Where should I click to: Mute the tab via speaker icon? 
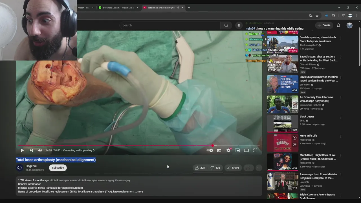[178, 8]
